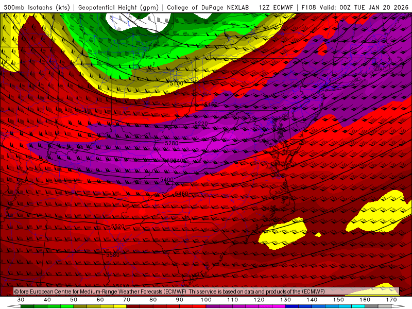412x309 pixels.
Task: Click the dark gray swatch starting at 160
Action: (371, 306)
